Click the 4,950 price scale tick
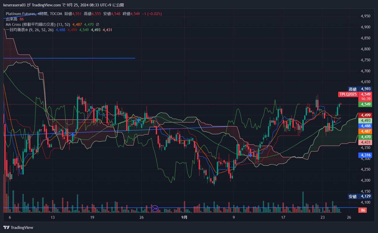Image resolution: width=378 pixels, height=233 pixels. click(366, 16)
